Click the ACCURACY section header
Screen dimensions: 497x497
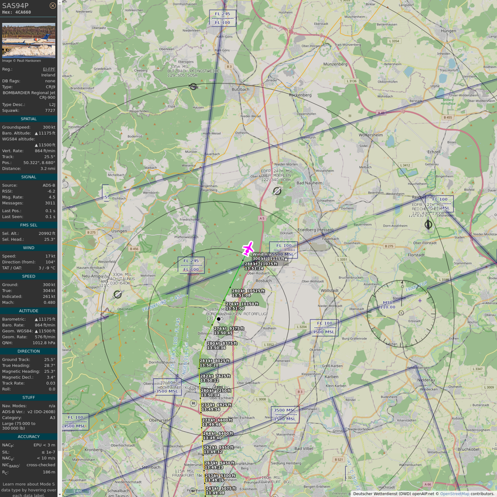click(x=29, y=437)
